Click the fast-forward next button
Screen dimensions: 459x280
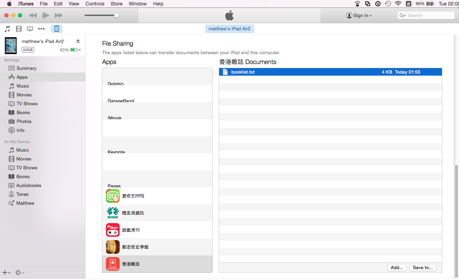point(59,15)
